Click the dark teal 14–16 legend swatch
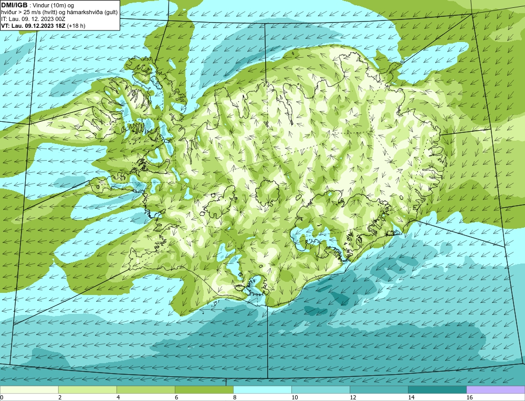Image resolution: width=525 pixels, height=401 pixels. [x=437, y=389]
